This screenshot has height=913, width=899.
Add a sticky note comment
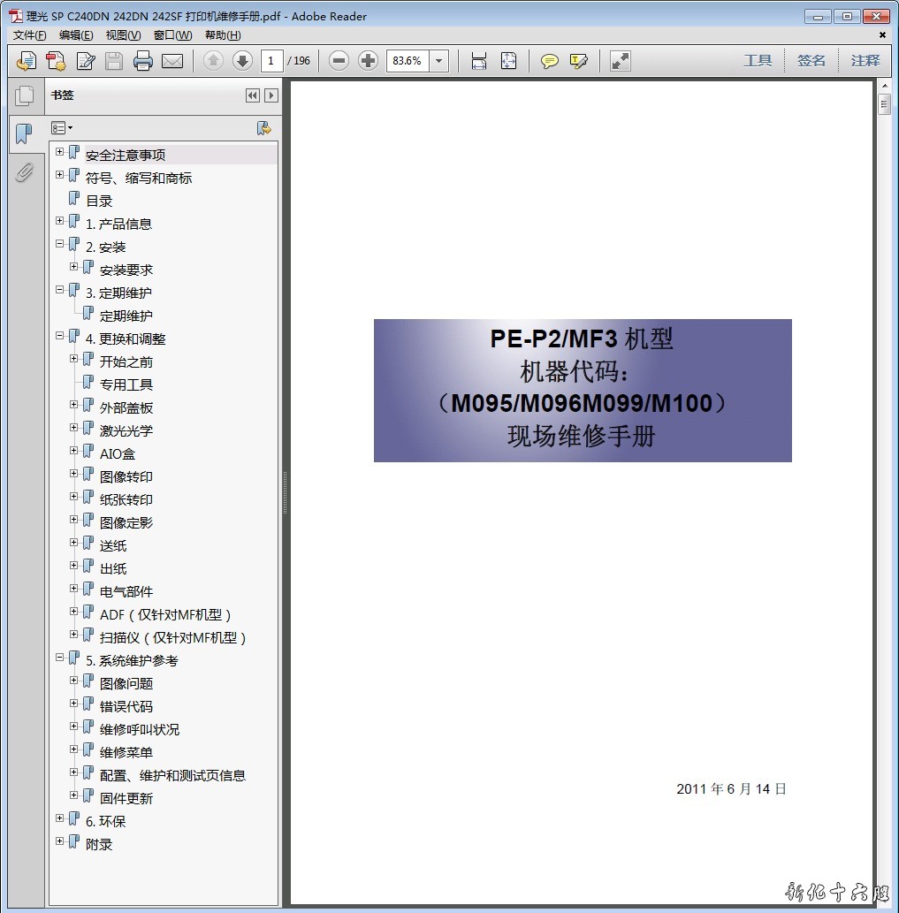click(550, 61)
